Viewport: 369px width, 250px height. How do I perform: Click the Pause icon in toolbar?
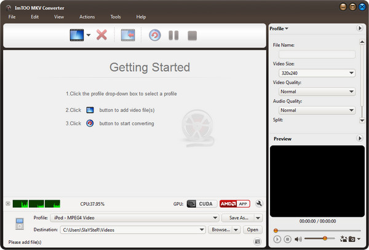[x=173, y=35]
